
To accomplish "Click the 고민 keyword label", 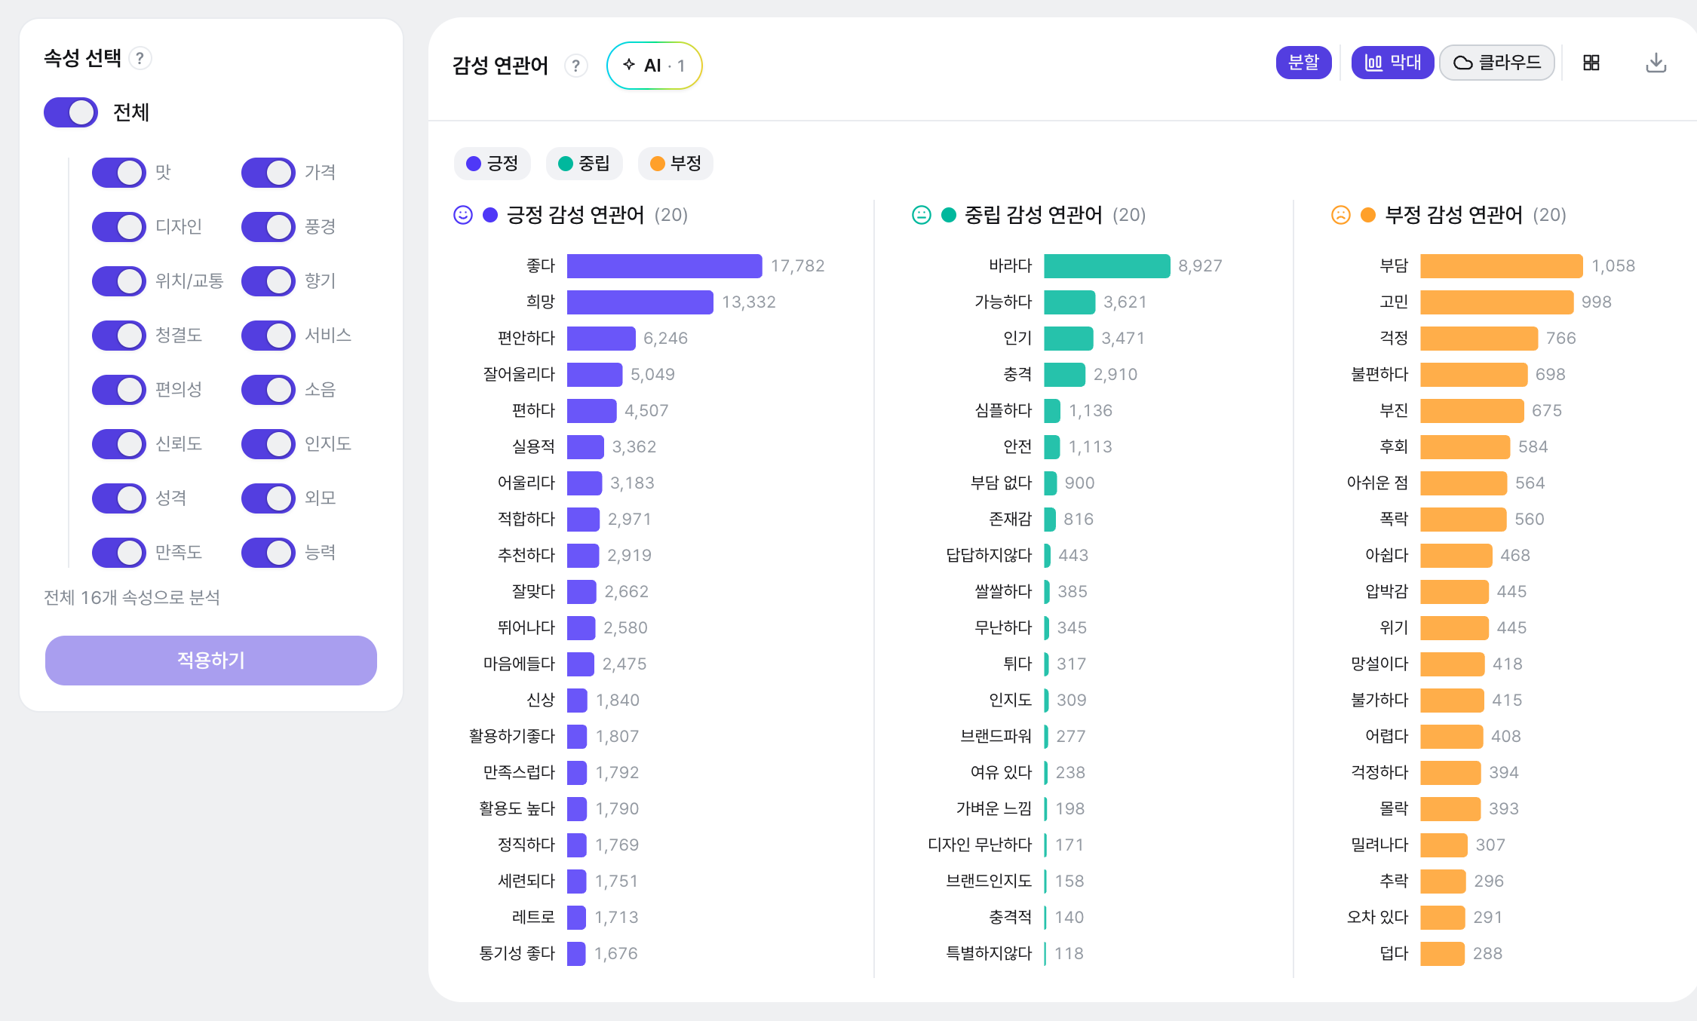I will [1394, 302].
